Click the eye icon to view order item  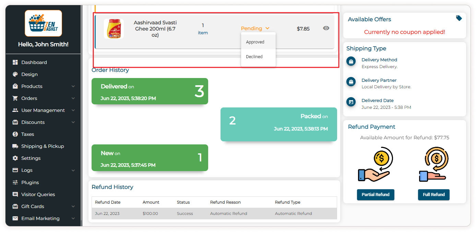click(326, 28)
